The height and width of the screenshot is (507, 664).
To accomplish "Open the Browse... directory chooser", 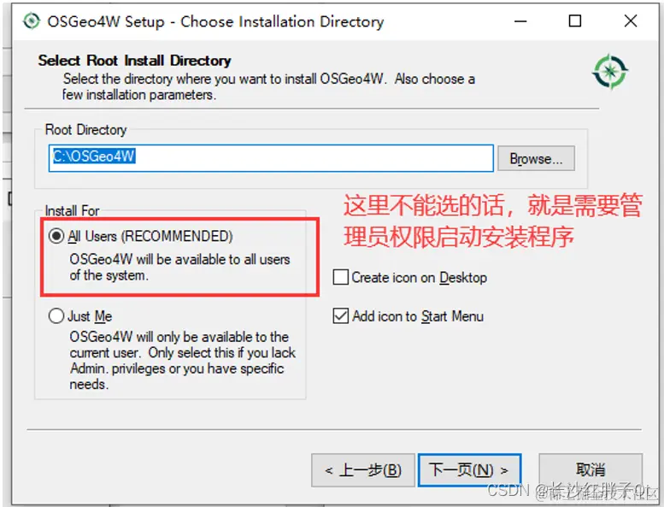I will [x=536, y=158].
